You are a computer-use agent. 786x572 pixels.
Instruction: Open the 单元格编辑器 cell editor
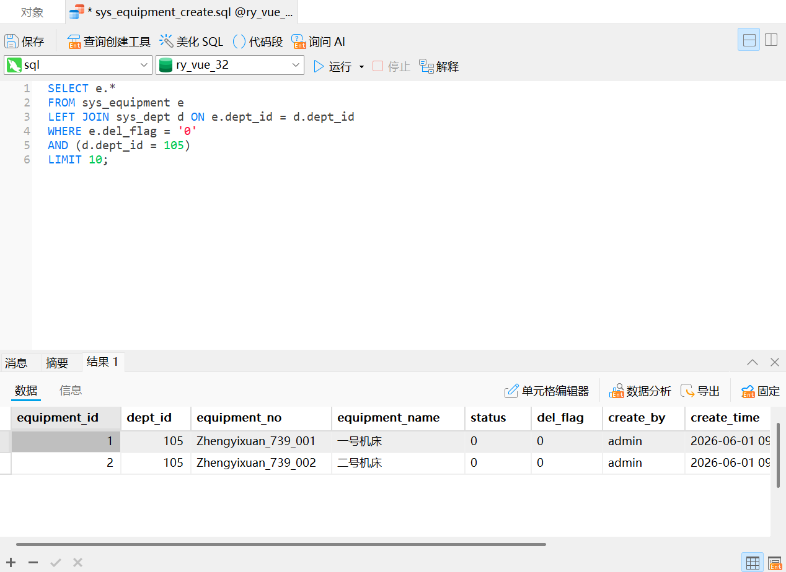tap(547, 391)
